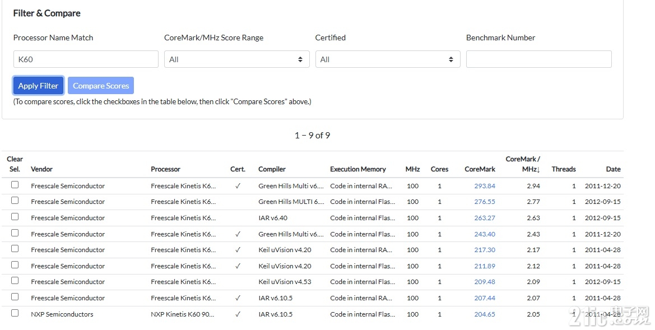
Task: Click the NXP Semiconductors vendor cell
Action: (62, 314)
